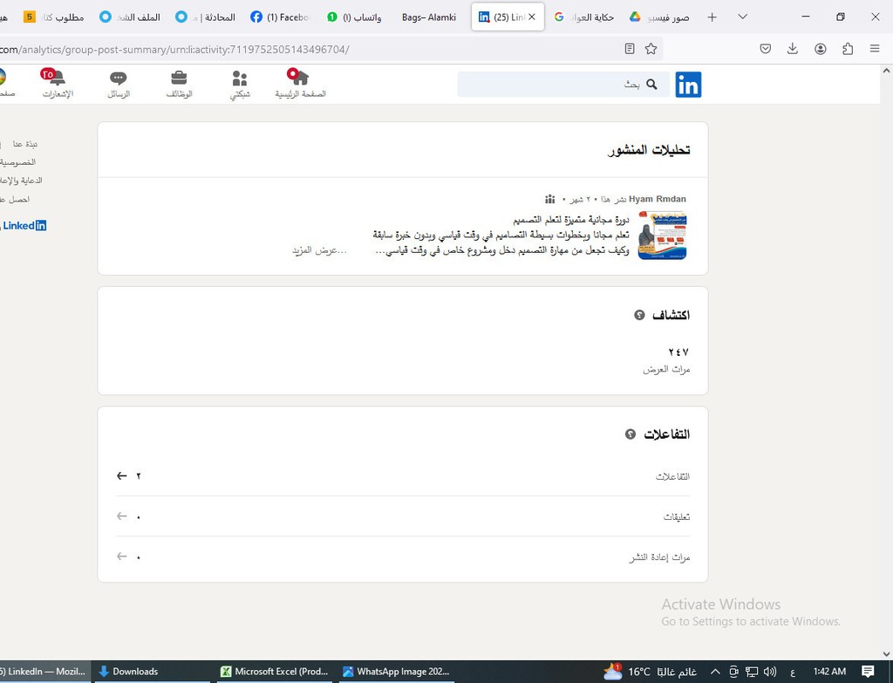The height and width of the screenshot is (683, 893).
Task: Click the search magnifier icon
Action: click(x=651, y=85)
